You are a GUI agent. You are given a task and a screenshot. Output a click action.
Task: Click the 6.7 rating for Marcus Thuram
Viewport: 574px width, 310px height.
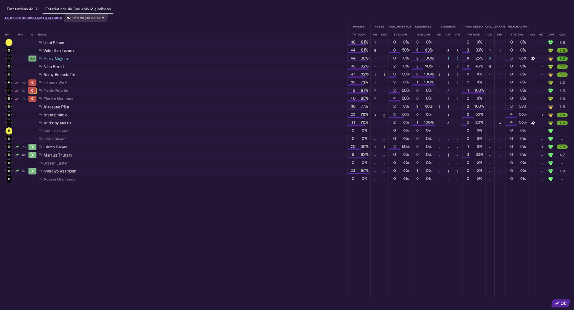coord(562,155)
